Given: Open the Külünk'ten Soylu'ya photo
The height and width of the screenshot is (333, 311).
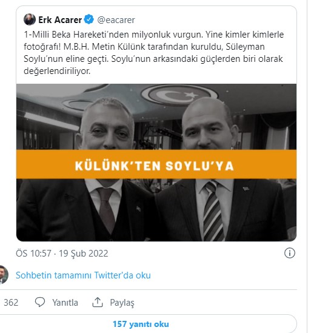Looking at the screenshot, I should coord(156,163).
